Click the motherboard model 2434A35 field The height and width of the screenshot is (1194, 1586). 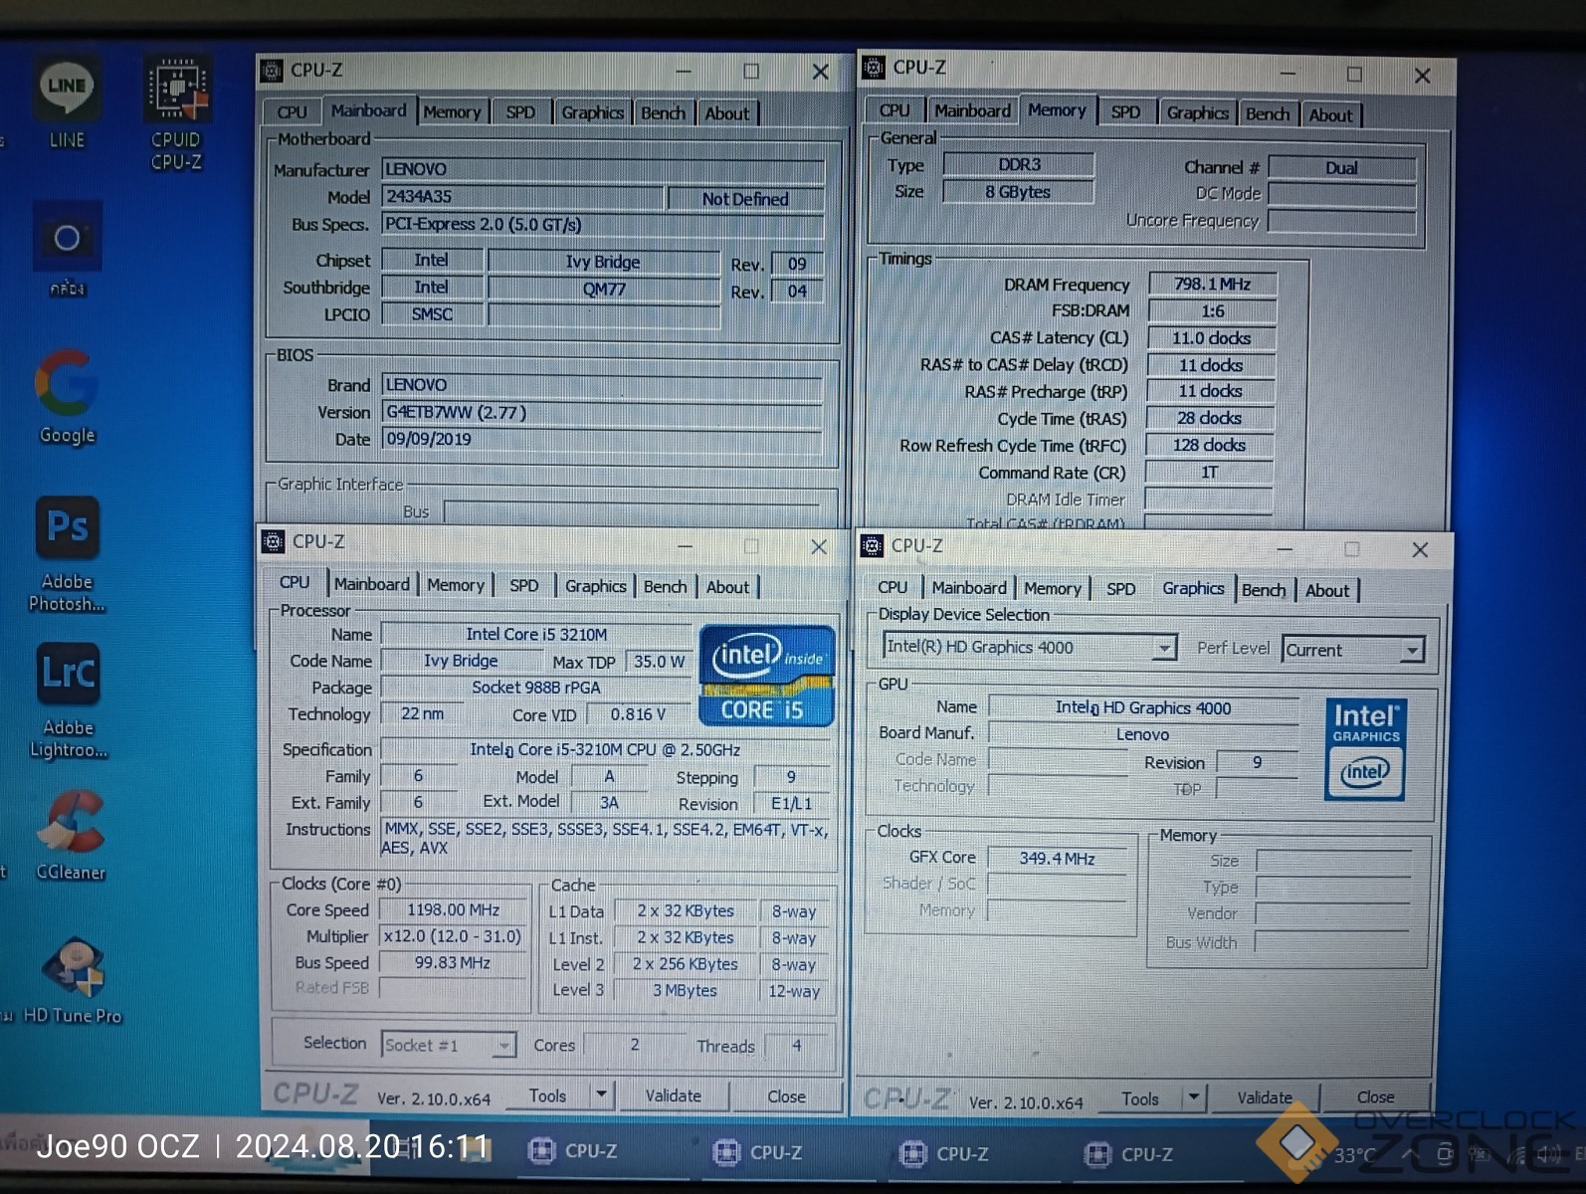coord(522,197)
